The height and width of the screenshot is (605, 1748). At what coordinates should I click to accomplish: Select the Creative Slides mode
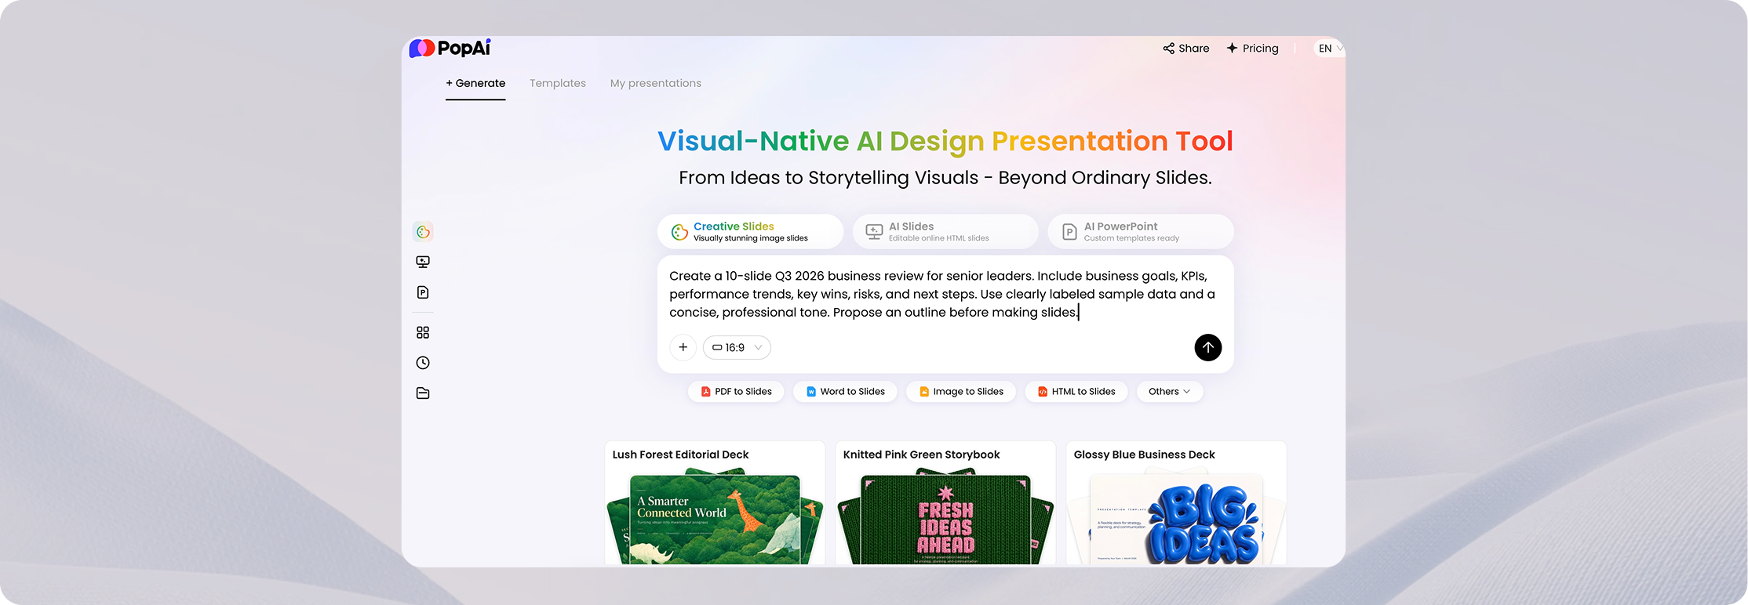pyautogui.click(x=750, y=232)
